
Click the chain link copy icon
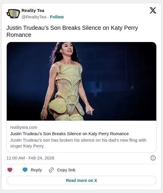point(51,170)
